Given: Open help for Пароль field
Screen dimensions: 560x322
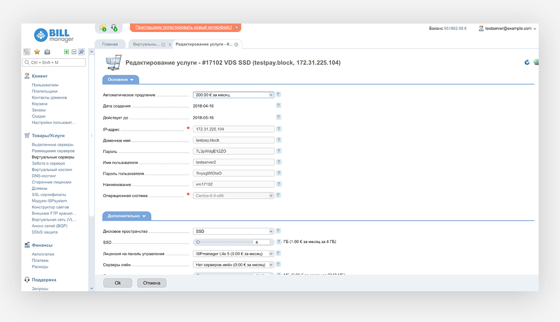Looking at the screenshot, I should click(x=278, y=151).
